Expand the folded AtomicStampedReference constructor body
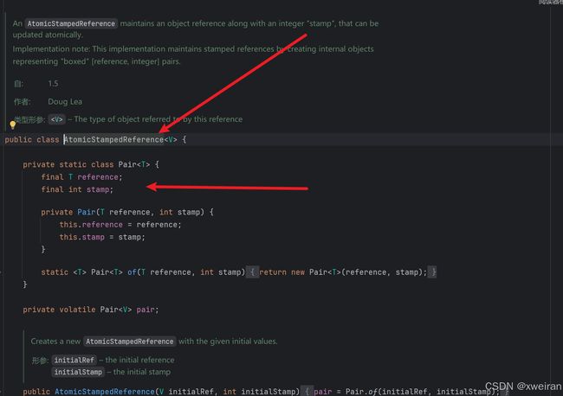This screenshot has width=563, height=396. coord(307,392)
